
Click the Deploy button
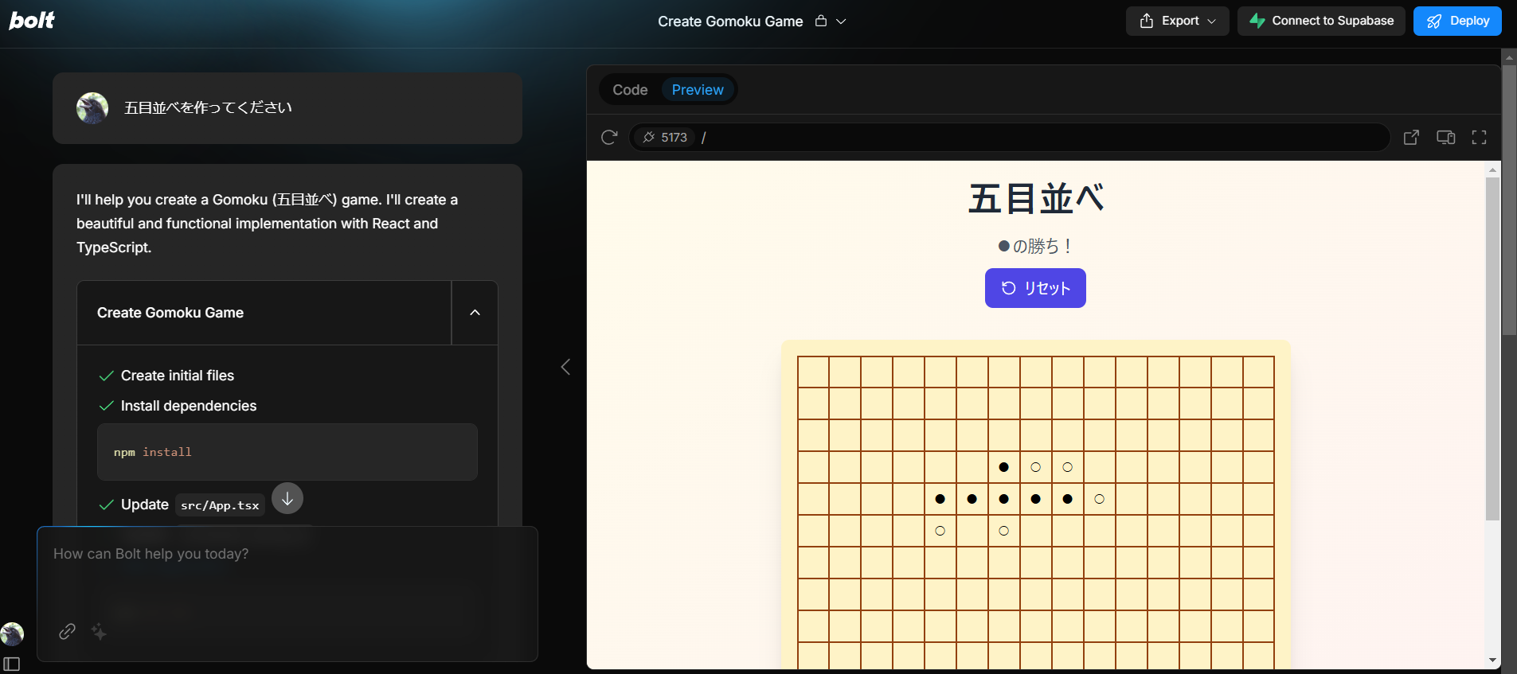tap(1457, 21)
